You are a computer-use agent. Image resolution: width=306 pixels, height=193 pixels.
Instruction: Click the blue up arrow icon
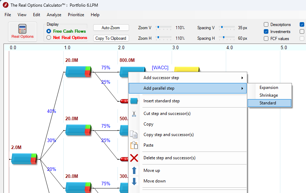(134, 171)
